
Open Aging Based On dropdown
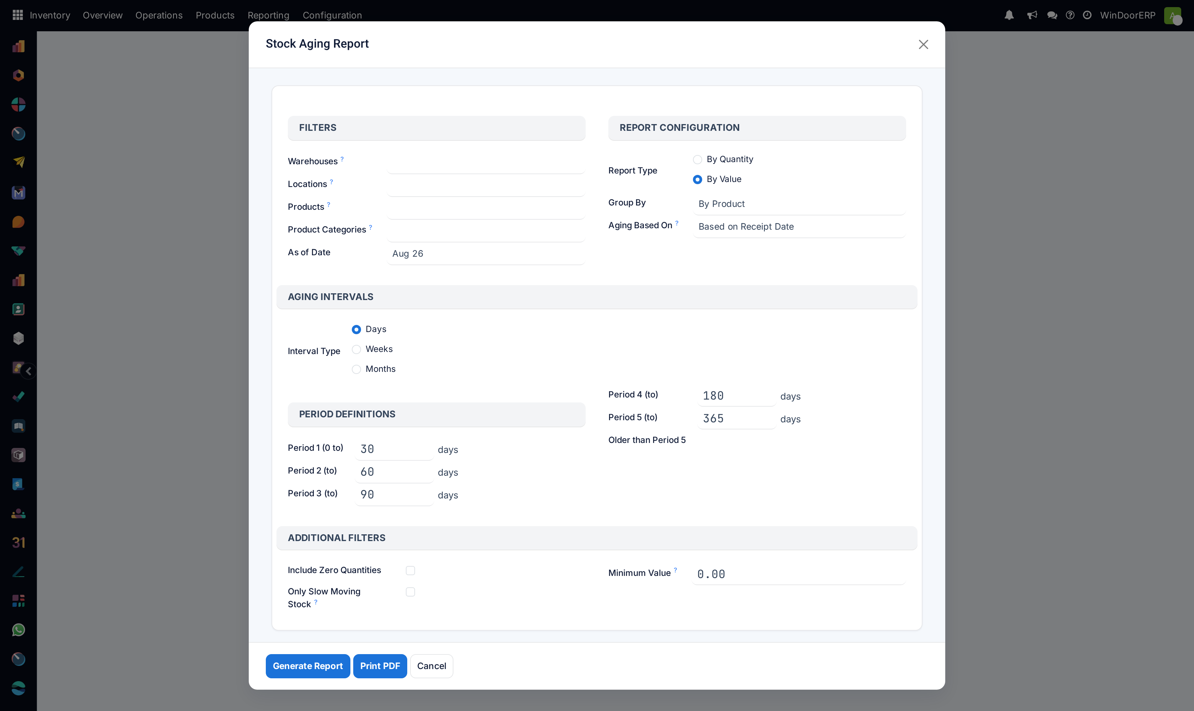tap(799, 226)
